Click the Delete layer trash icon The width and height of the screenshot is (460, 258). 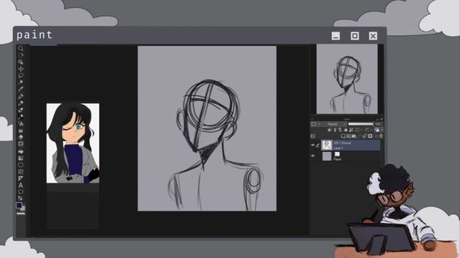(x=381, y=136)
